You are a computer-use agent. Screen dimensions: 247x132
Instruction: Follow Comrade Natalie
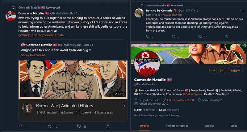(235, 70)
